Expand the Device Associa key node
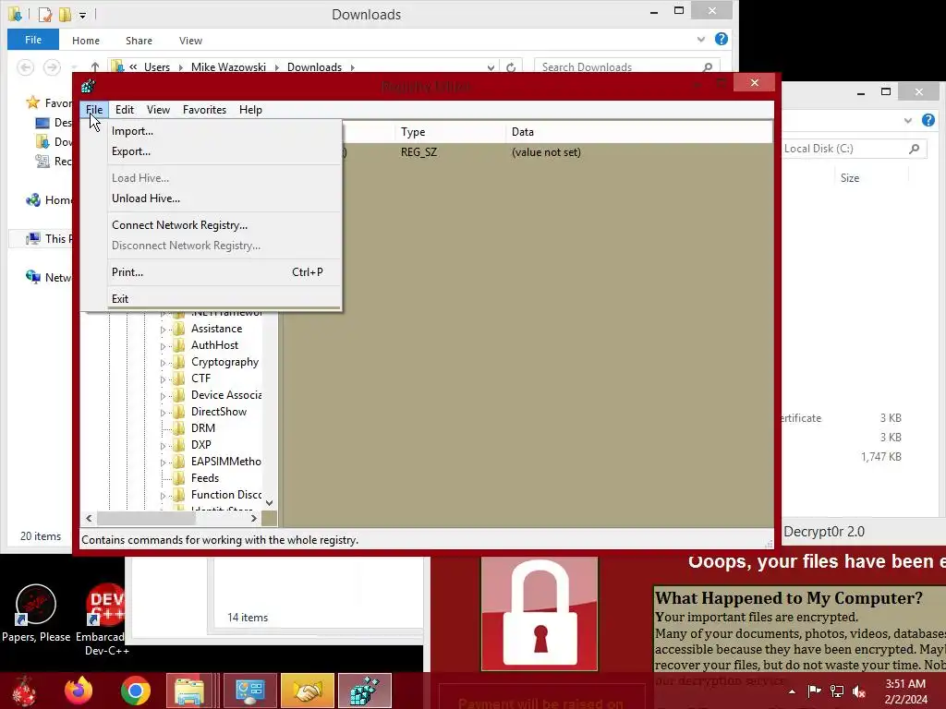This screenshot has height=709, width=946. [x=163, y=396]
